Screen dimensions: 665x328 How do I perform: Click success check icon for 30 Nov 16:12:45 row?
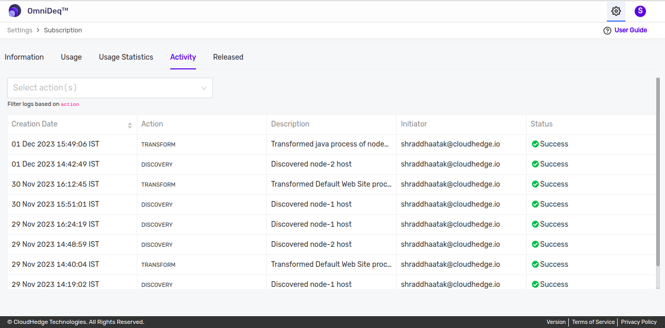pos(535,184)
